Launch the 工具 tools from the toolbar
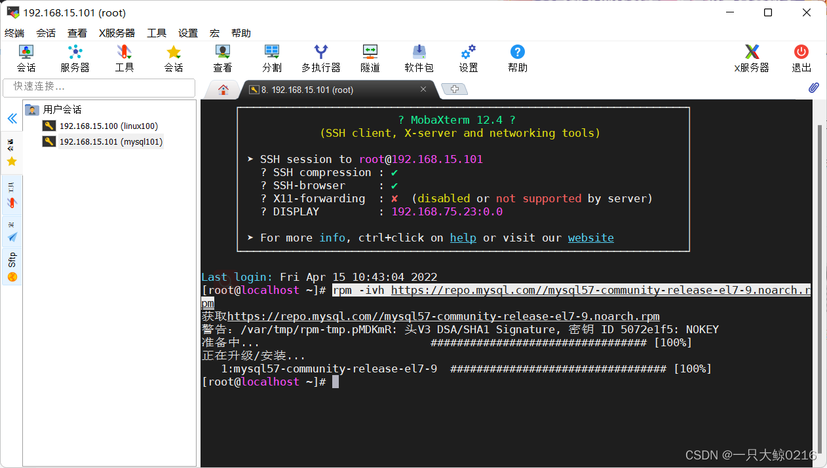827x468 pixels. [124, 58]
